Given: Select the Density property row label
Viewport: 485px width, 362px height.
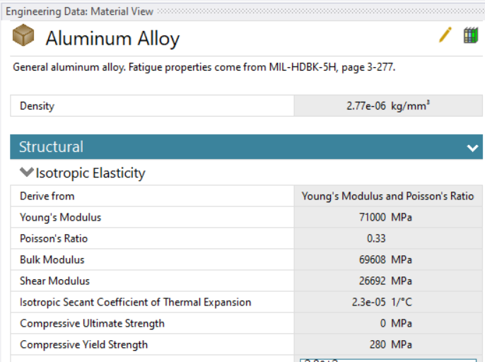Looking at the screenshot, I should tap(37, 106).
